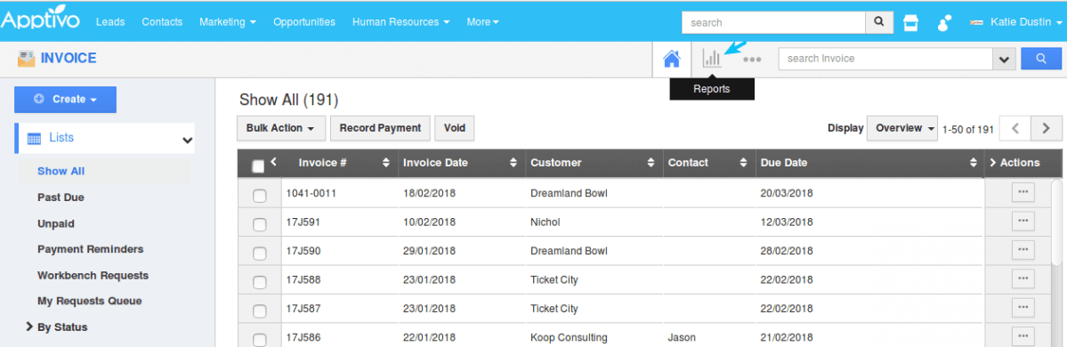Open the Human Resources dropdown menu
Screen dimensions: 1067x347
400,21
